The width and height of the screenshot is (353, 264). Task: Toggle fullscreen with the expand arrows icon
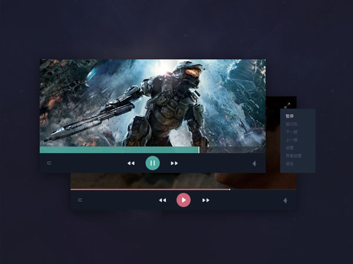pos(287,105)
